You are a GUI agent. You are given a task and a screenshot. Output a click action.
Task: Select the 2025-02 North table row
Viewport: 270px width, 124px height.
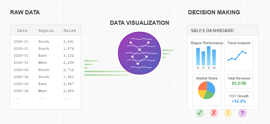coord(45,70)
